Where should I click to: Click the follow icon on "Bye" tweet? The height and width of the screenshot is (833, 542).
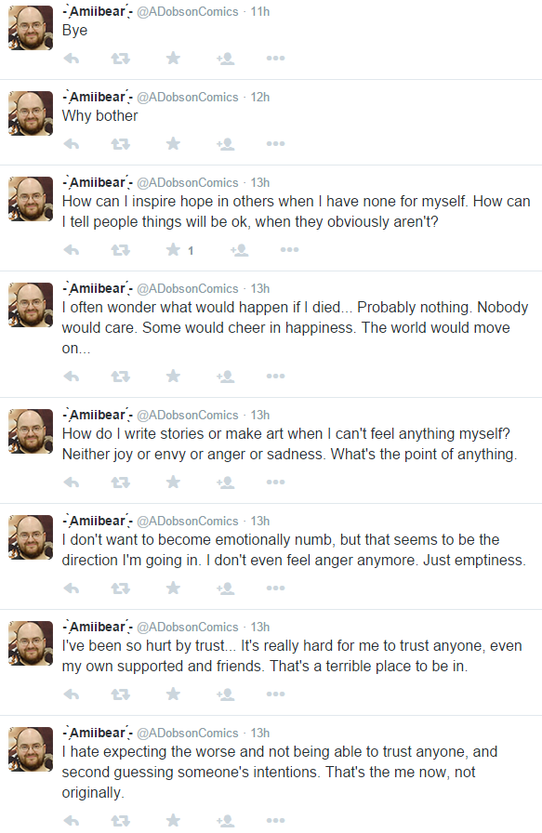(226, 59)
